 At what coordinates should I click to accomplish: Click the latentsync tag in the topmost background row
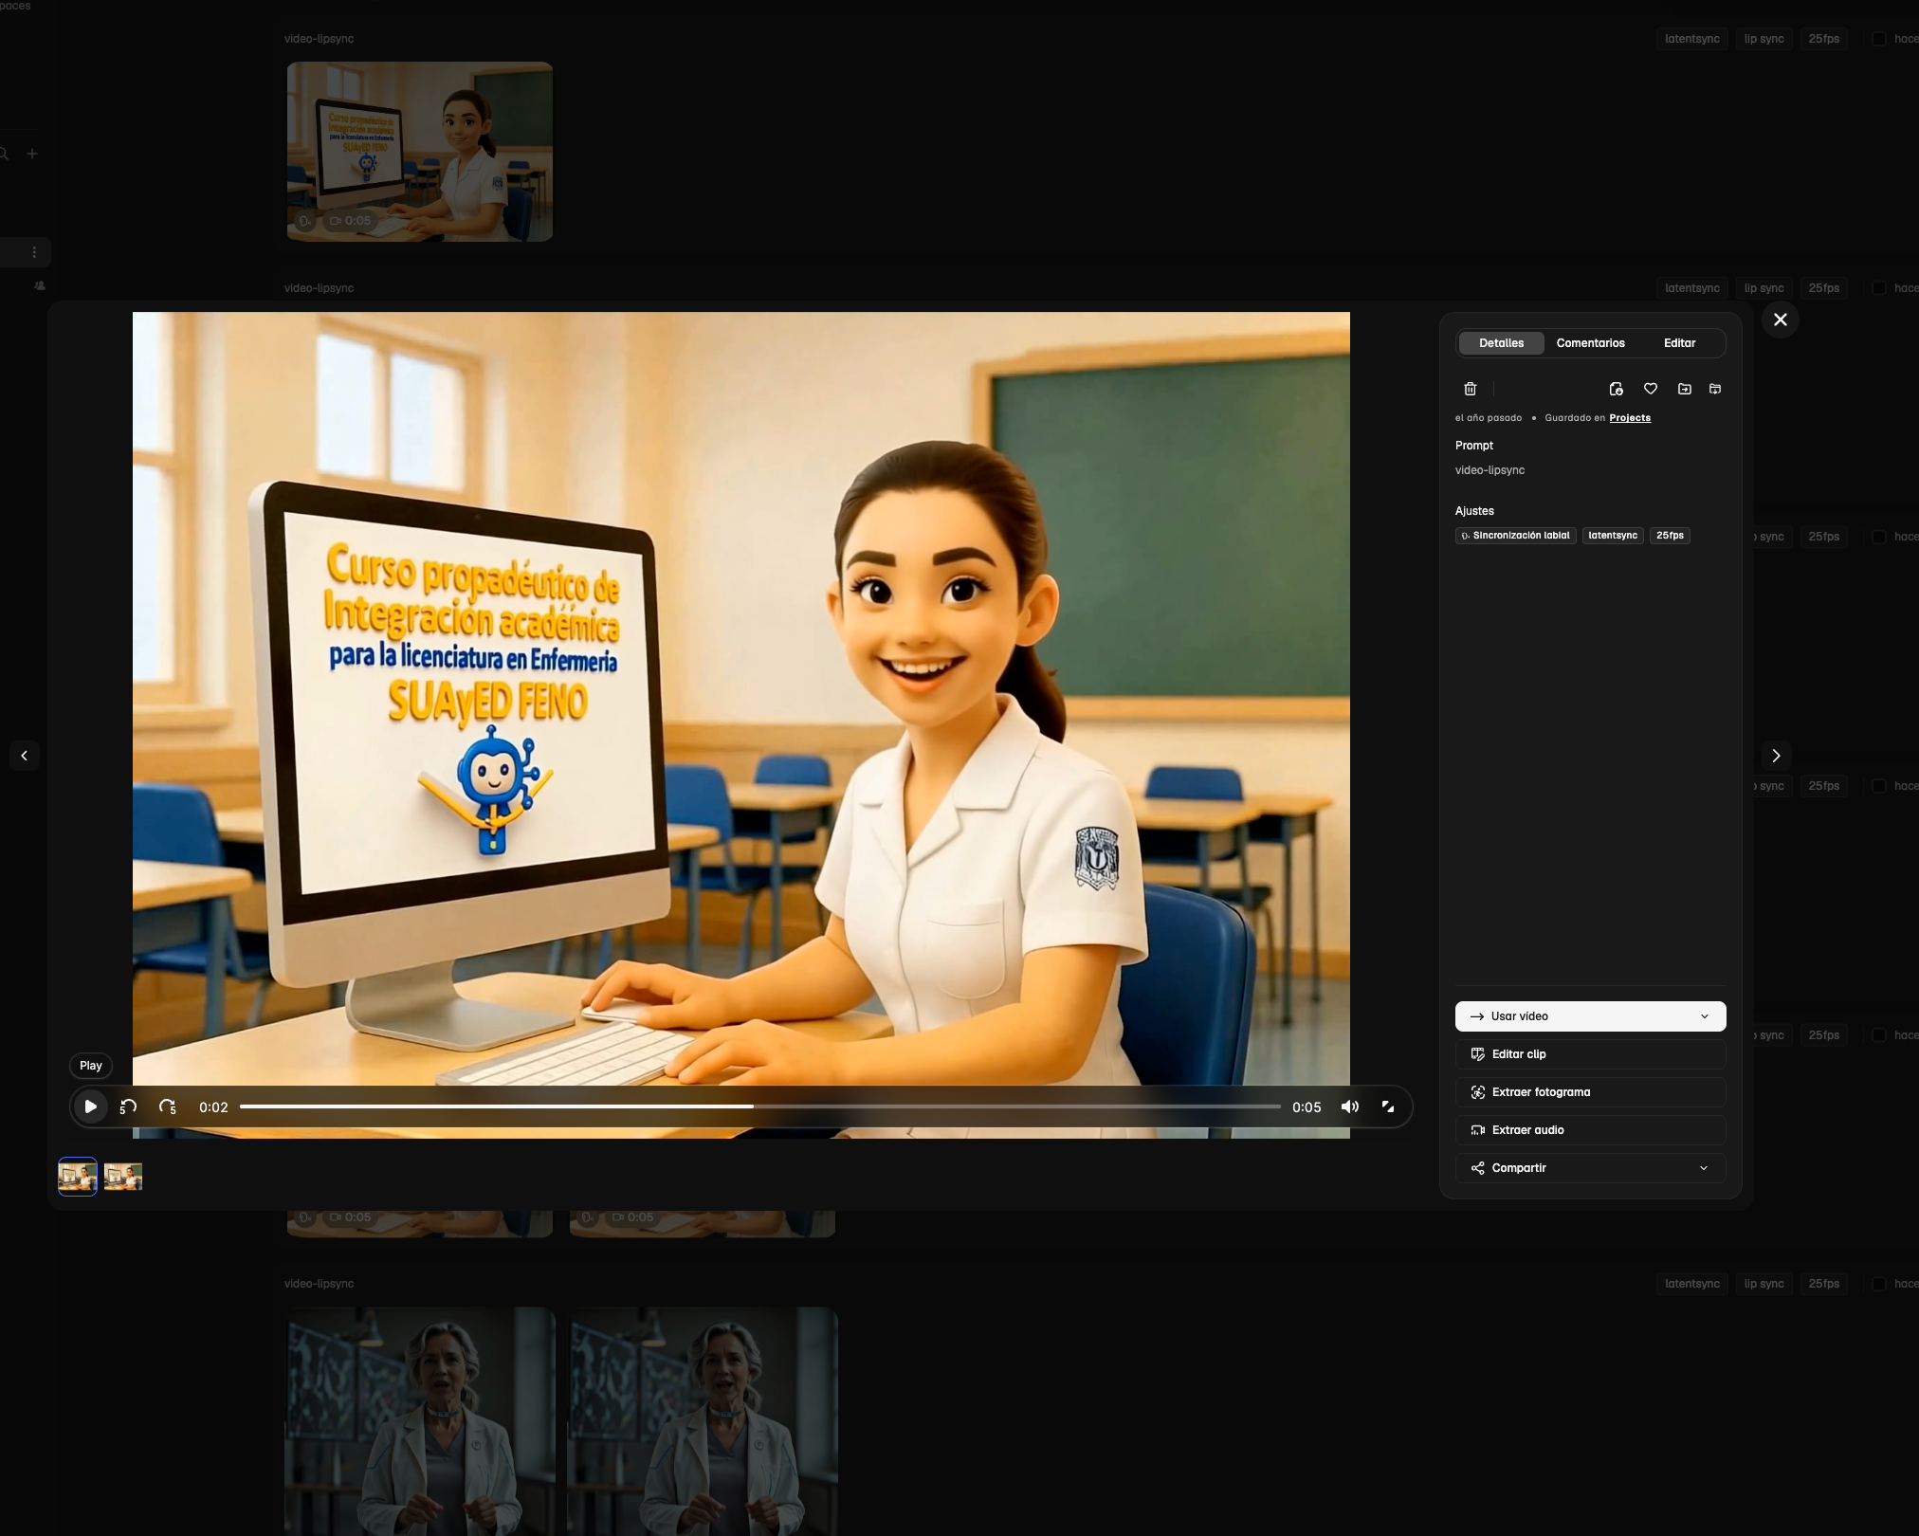(1692, 39)
